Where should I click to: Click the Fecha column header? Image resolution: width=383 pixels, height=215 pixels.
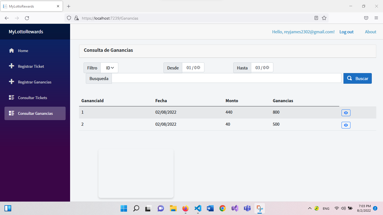(161, 101)
